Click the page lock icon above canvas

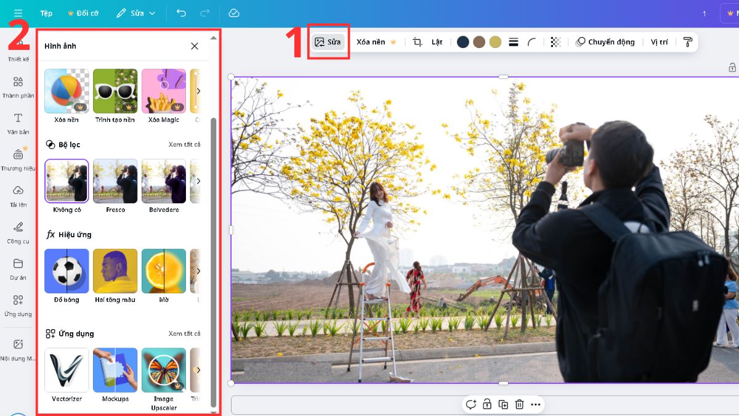(732, 68)
